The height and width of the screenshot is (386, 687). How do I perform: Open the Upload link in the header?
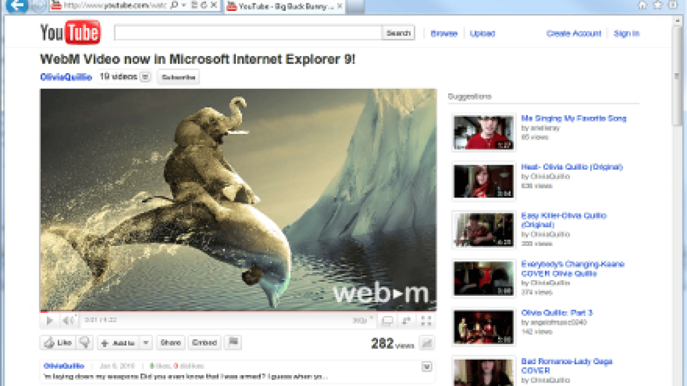tap(482, 34)
